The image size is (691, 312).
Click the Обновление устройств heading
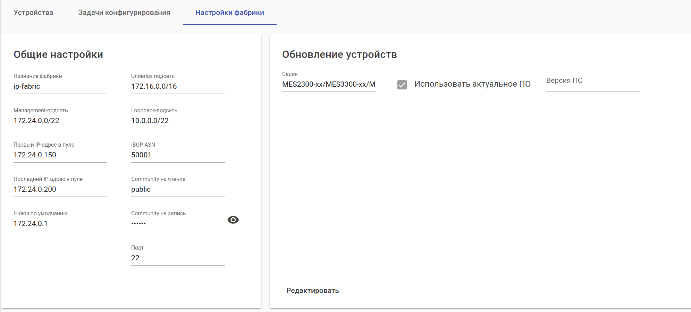(x=339, y=54)
